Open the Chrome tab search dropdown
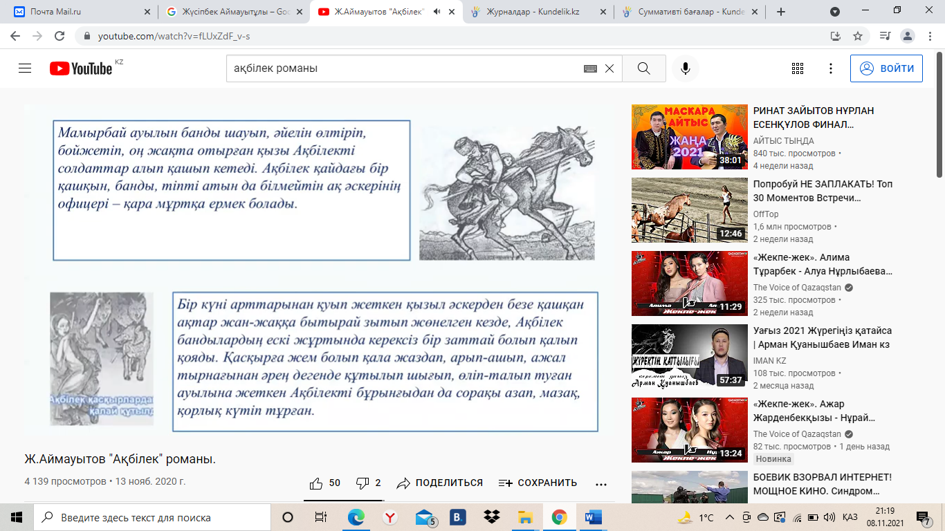This screenshot has height=531, width=945. pyautogui.click(x=835, y=12)
